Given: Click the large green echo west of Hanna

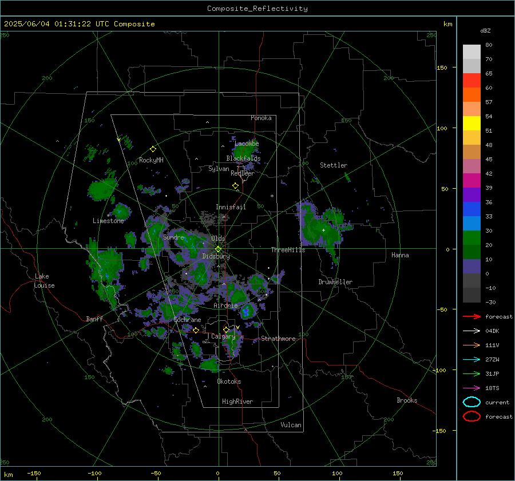Looking at the screenshot, I should click(320, 228).
